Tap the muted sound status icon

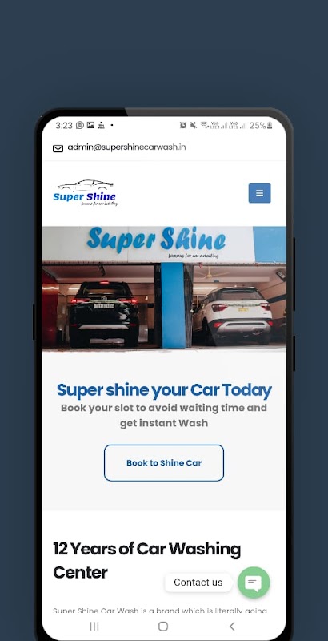tap(194, 126)
